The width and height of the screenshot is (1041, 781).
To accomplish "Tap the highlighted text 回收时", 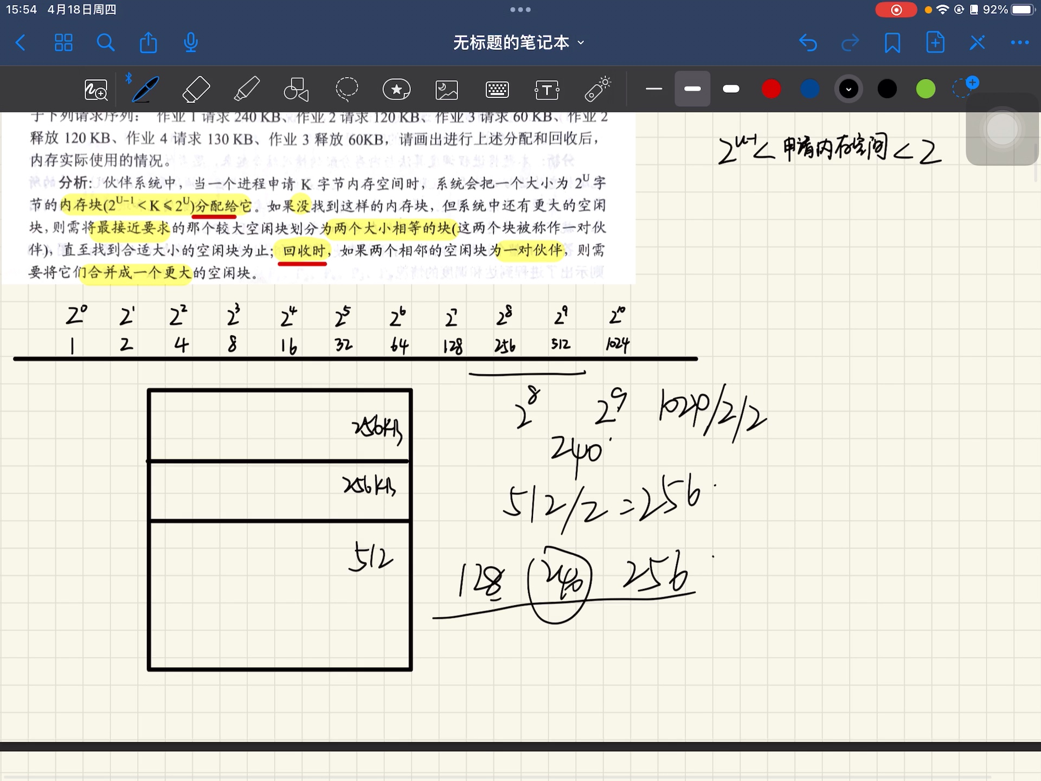I will (x=304, y=251).
